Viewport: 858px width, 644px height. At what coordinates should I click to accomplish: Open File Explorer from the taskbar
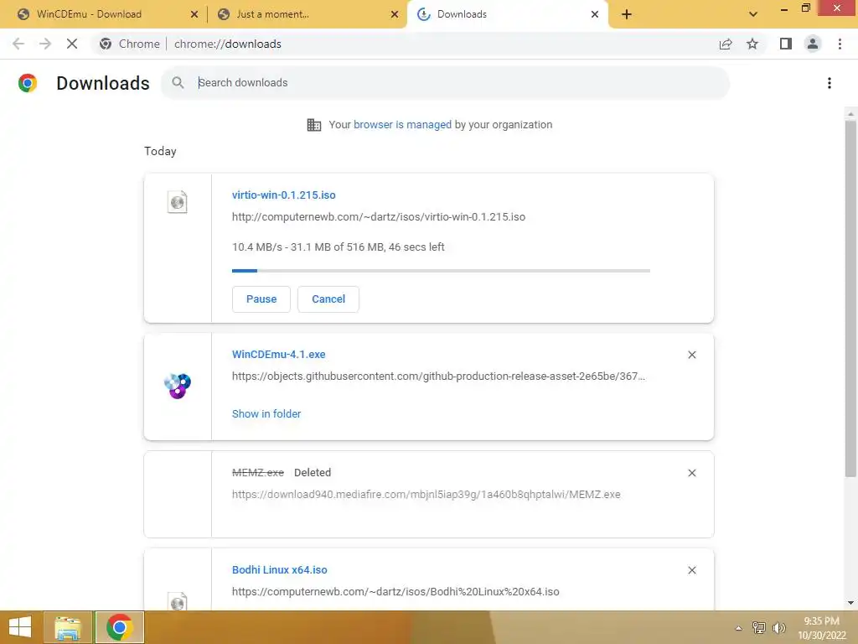pos(67,627)
